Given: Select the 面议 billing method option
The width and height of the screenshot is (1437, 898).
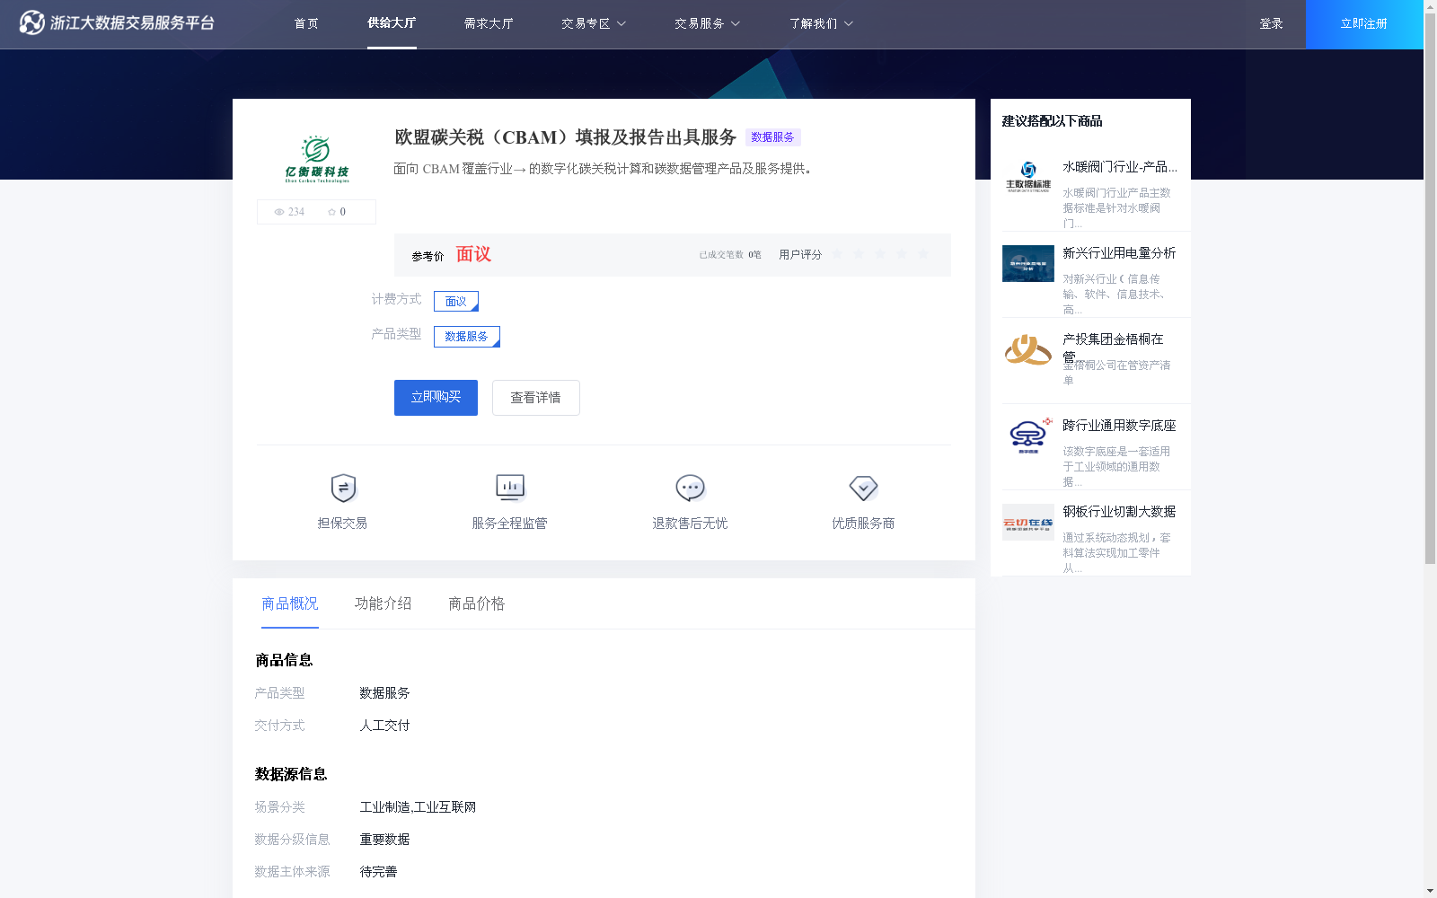Looking at the screenshot, I should (456, 301).
